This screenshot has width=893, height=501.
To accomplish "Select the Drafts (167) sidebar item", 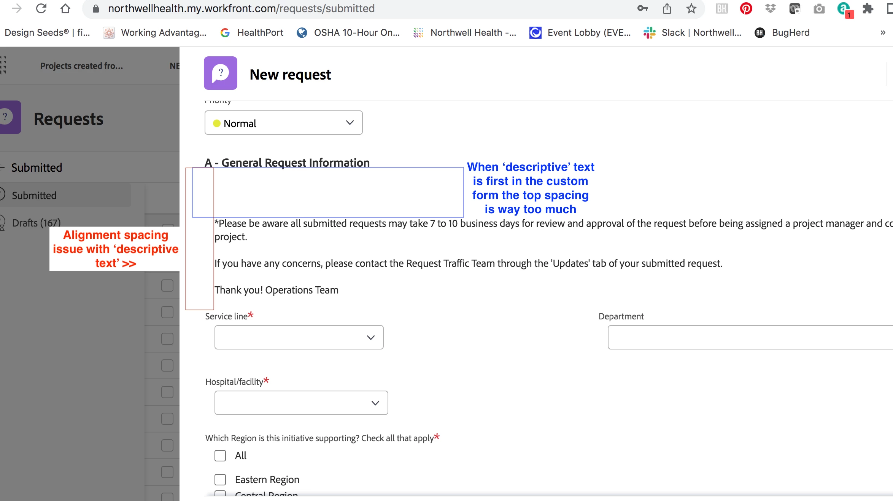I will (x=36, y=223).
